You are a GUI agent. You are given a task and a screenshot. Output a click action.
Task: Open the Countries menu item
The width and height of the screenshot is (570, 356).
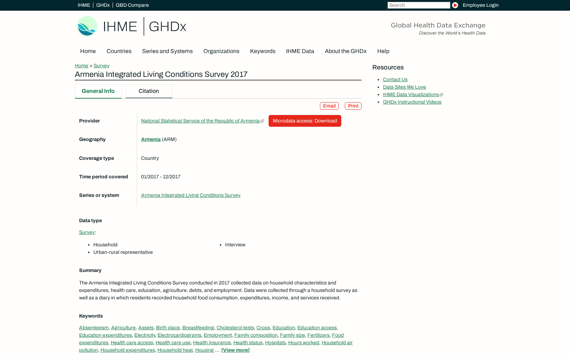click(x=119, y=51)
